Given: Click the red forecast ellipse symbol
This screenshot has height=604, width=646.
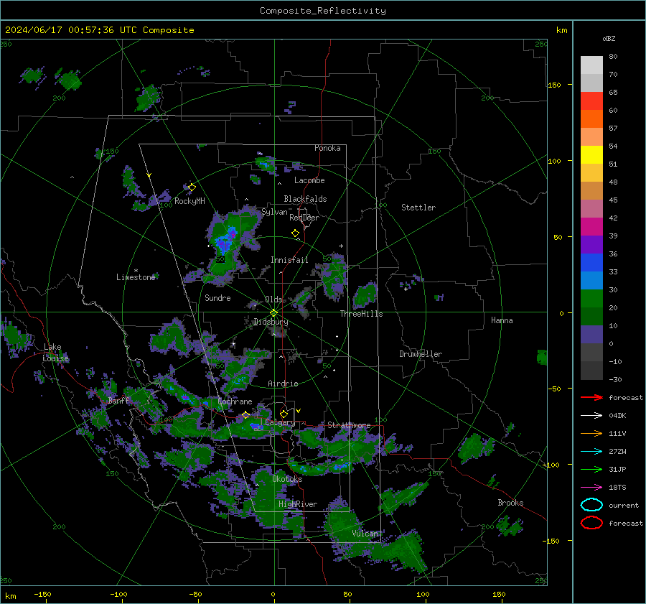Looking at the screenshot, I should point(591,523).
